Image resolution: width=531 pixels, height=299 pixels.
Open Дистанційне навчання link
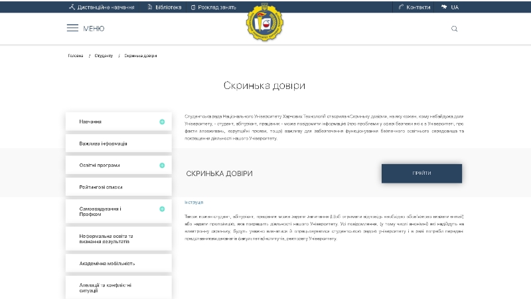pos(106,7)
